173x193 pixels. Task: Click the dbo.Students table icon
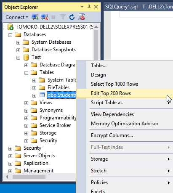(x=42, y=95)
